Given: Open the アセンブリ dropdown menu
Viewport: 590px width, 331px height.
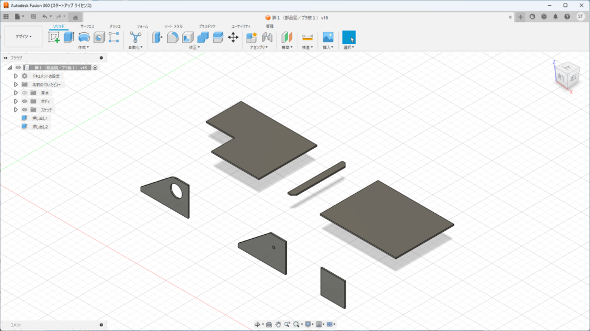Looking at the screenshot, I should click(x=259, y=47).
